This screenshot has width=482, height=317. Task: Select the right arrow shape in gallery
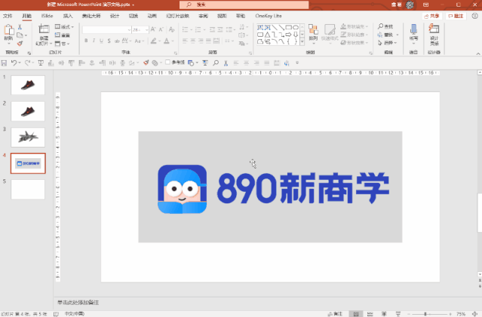pyautogui.click(x=289, y=35)
